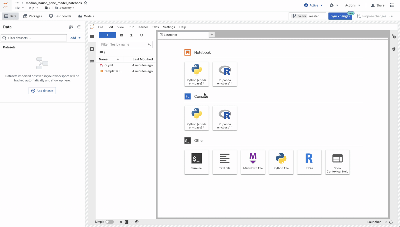400x227 pixels.
Task: Create a new R File
Action: tap(309, 162)
